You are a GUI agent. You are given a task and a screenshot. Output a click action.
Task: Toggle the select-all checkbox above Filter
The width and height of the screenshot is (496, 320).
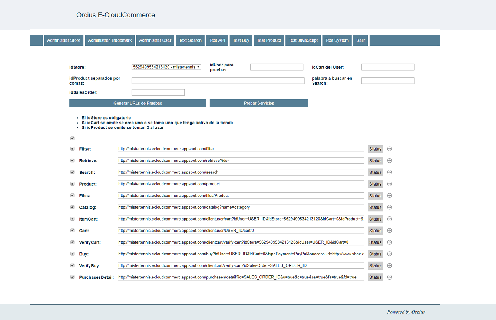[72, 138]
